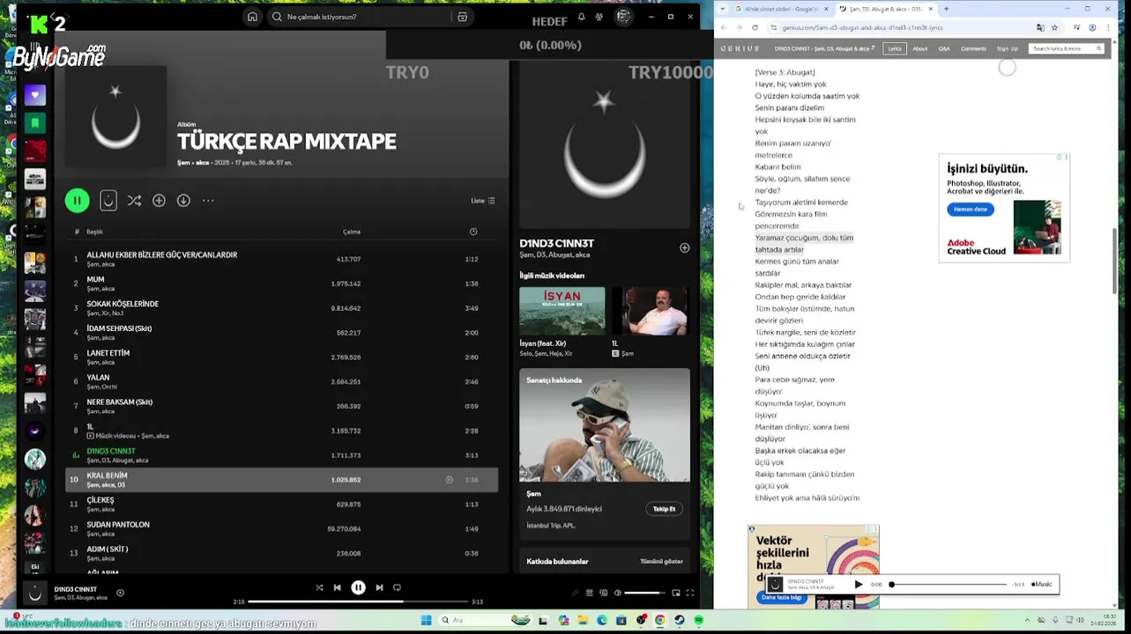Pause playback in bottom player bar

(358, 587)
